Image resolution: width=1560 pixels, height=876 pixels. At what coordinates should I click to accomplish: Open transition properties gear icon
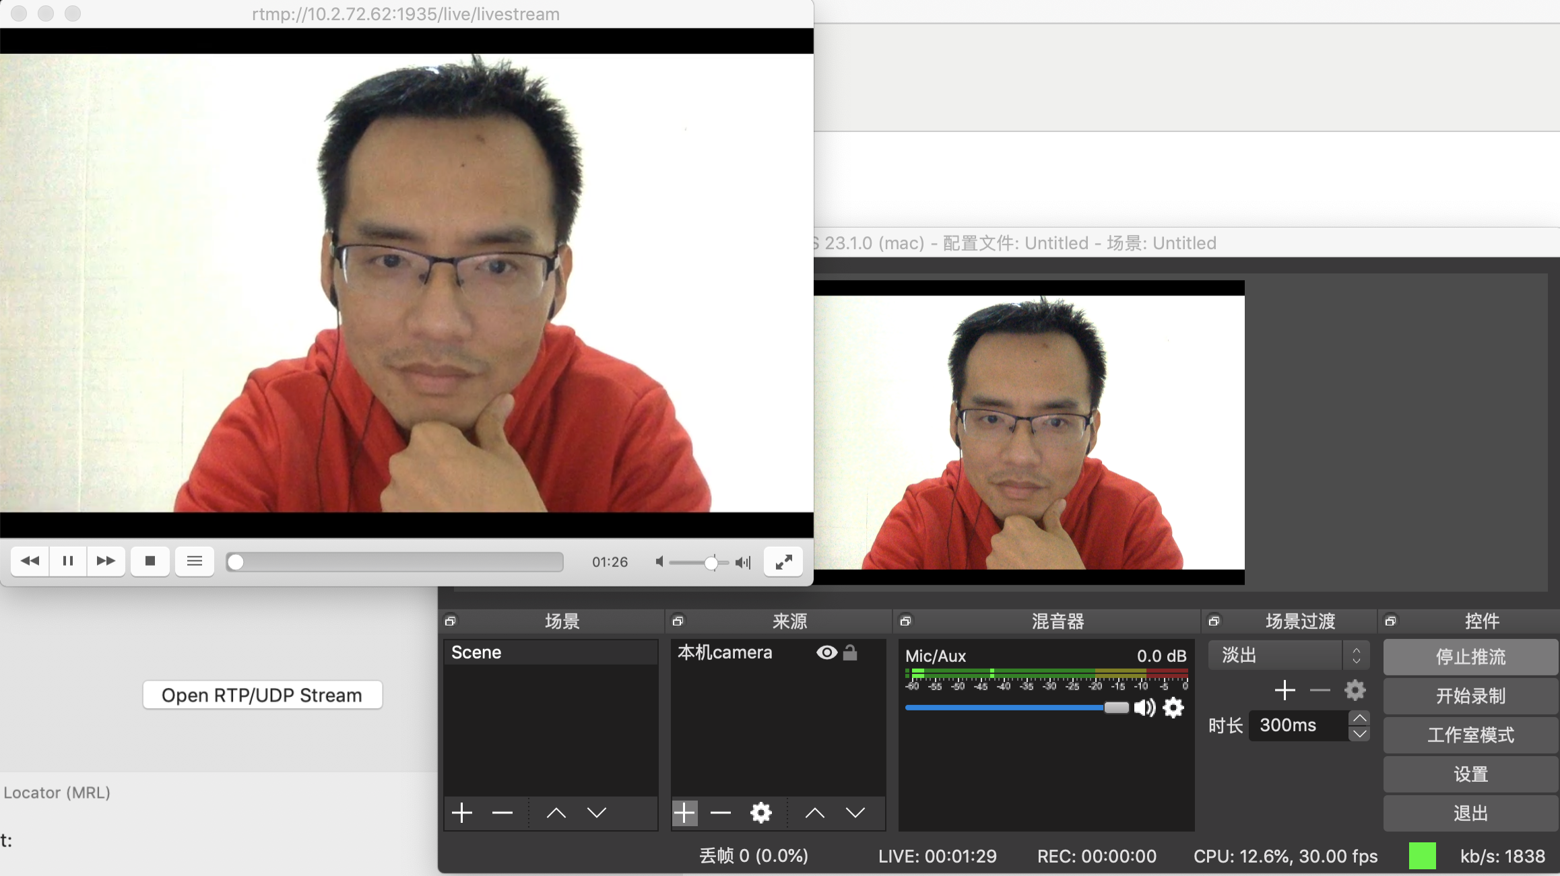tap(1355, 690)
